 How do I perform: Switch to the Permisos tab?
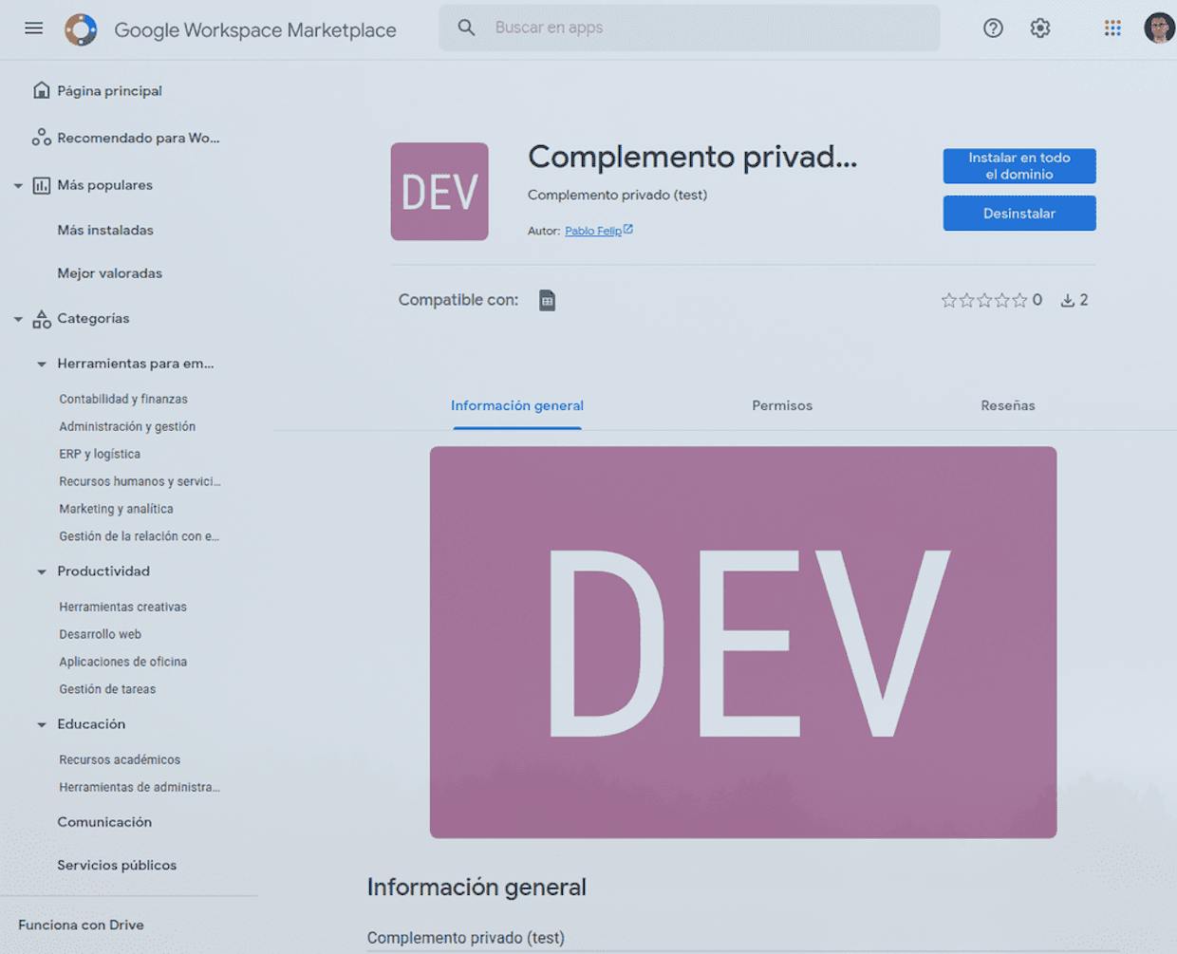782,405
